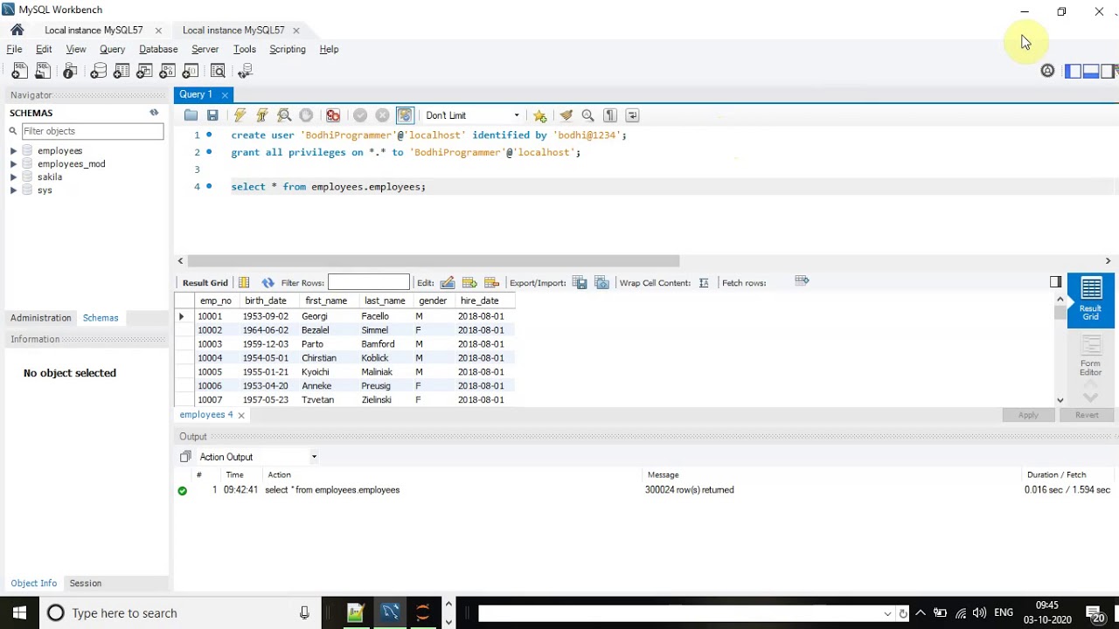
Task: Open the File menu
Action: pos(14,49)
